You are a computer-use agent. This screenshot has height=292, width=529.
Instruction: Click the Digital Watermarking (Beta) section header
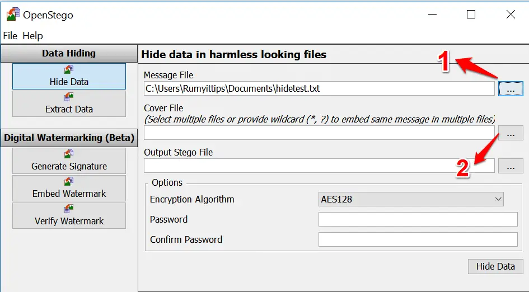click(x=69, y=138)
